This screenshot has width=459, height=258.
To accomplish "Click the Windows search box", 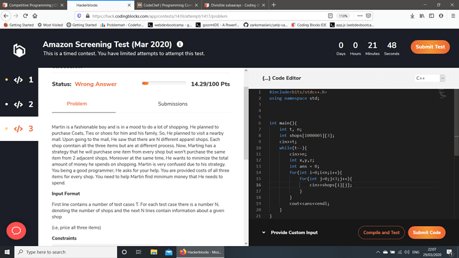I will pos(66,252).
